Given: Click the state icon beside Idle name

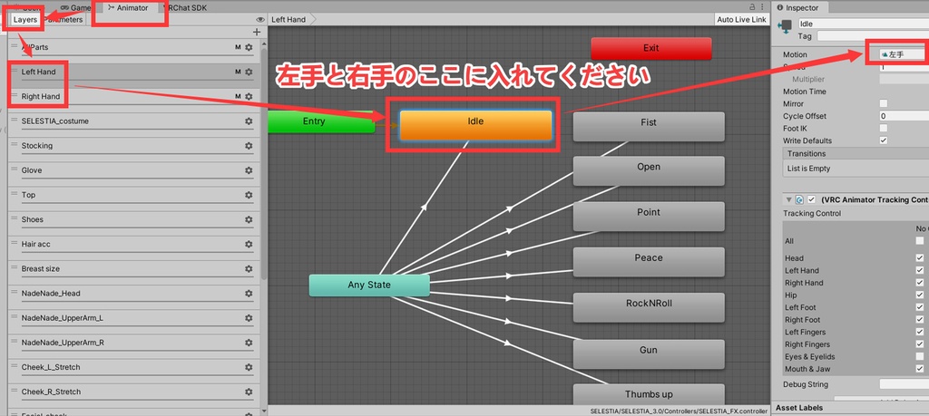Looking at the screenshot, I should [787, 26].
